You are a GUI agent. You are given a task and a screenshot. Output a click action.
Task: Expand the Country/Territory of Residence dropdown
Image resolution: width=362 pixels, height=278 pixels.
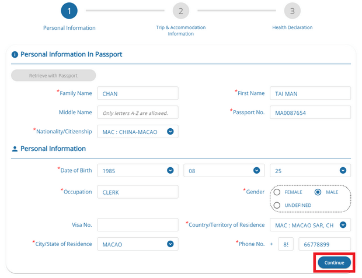(309, 225)
